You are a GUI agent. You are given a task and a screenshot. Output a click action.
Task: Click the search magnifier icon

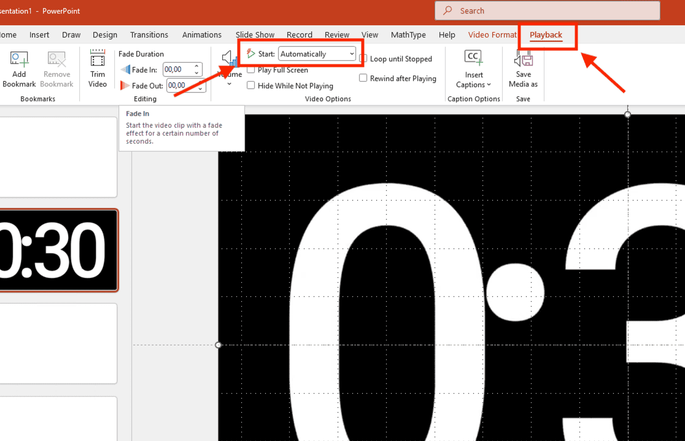pos(447,10)
